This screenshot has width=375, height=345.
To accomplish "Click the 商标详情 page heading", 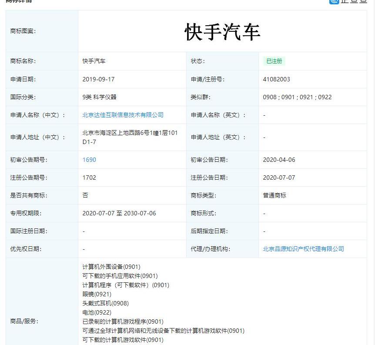I will tap(18, 1).
